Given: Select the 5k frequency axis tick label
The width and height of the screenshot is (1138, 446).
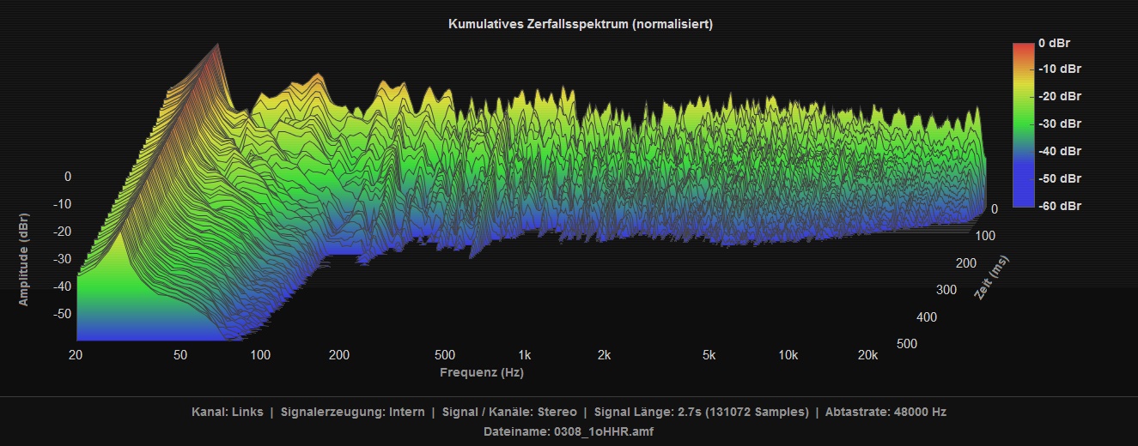Looking at the screenshot, I should pos(709,355).
